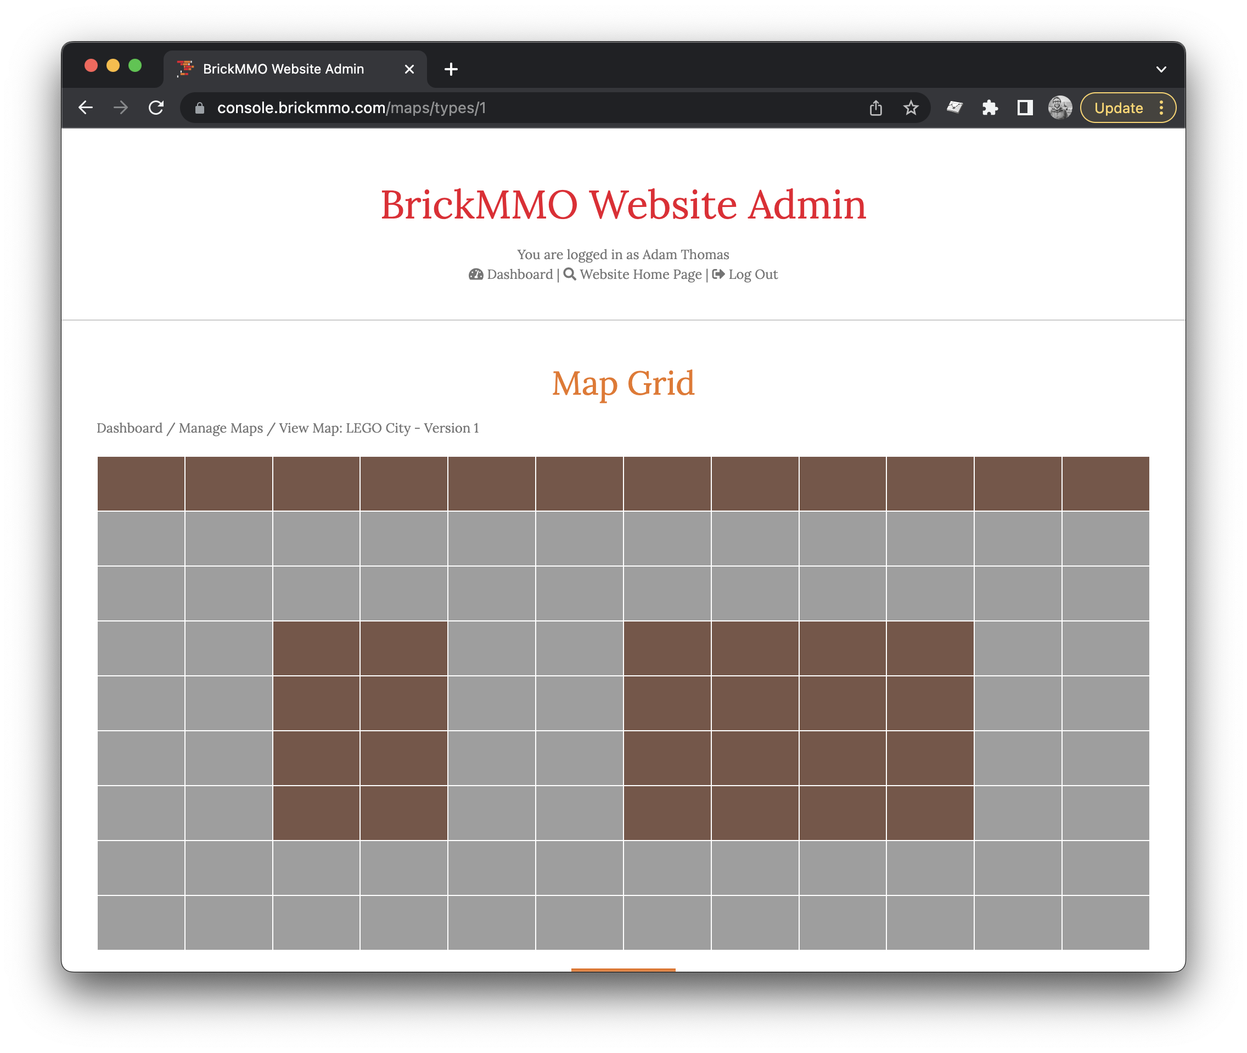Open the user profile avatar
Viewport: 1247px width, 1053px height.
pos(1060,108)
